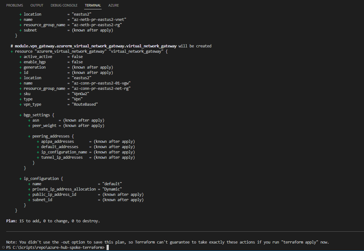Click the bgp_settings block header

37,115
